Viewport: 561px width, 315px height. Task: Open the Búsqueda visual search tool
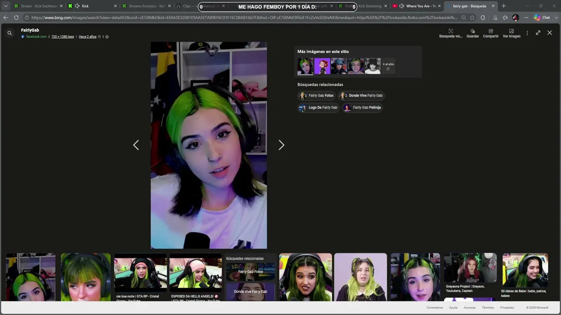click(x=451, y=34)
